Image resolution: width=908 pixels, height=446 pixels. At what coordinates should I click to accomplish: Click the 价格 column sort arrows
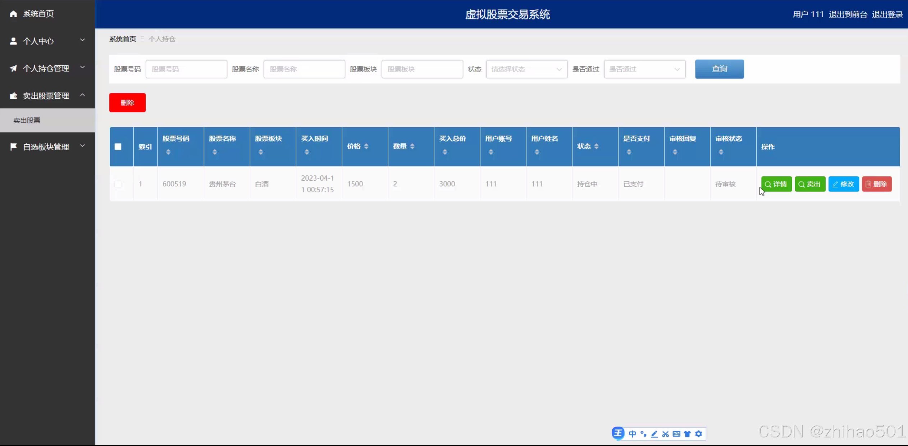click(x=366, y=146)
